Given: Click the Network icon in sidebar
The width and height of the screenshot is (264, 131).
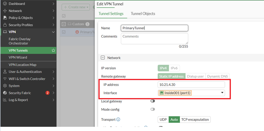Looking at the screenshot, I should [5, 11].
